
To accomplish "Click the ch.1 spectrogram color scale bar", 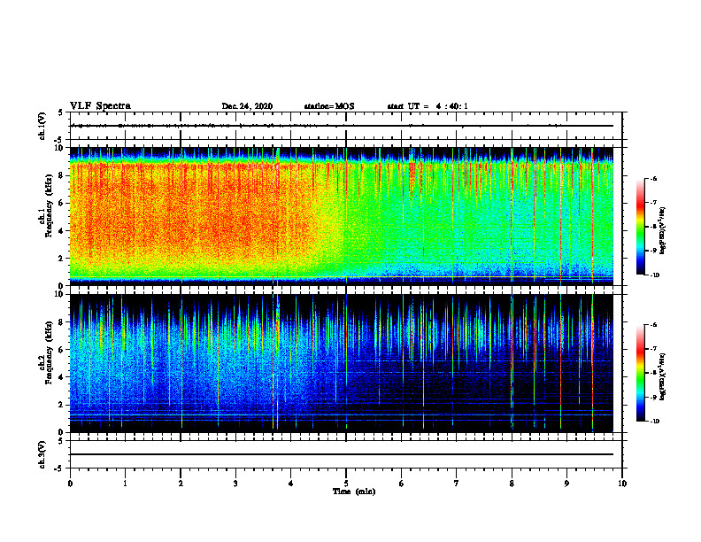I will (641, 227).
